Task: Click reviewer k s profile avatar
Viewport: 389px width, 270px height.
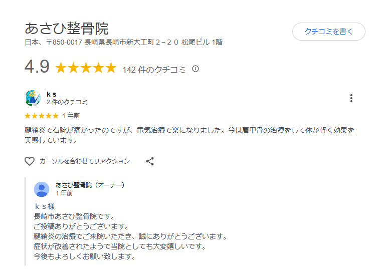Action: tap(33, 98)
